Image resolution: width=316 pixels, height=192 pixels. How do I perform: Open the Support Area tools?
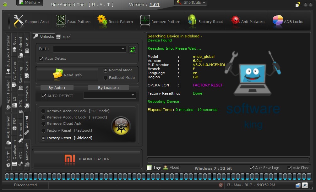point(31,21)
